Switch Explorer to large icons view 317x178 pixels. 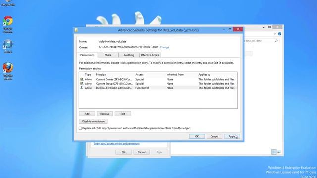pos(279,152)
